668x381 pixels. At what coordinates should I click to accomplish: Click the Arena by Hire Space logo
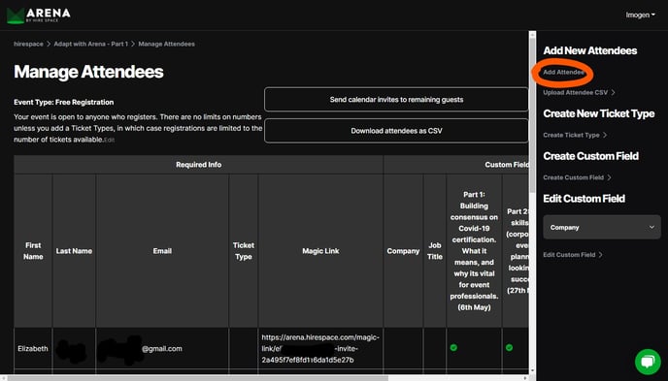38,16
